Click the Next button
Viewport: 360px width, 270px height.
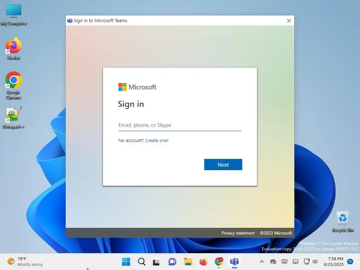pyautogui.click(x=223, y=165)
